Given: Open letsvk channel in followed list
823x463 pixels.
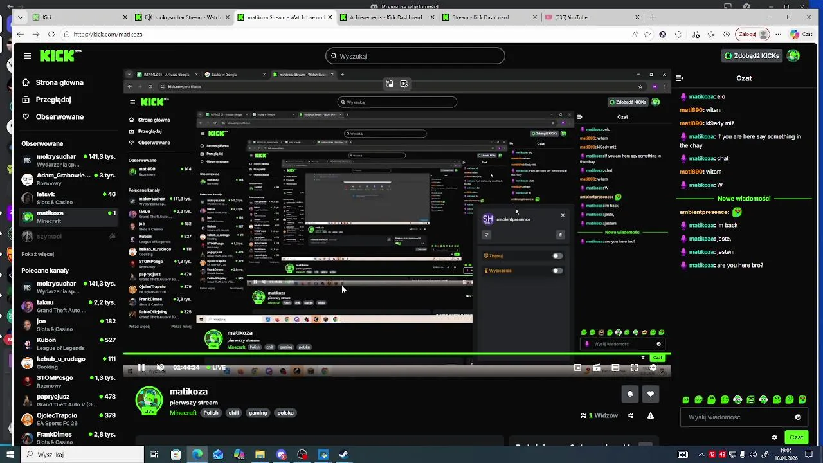Looking at the screenshot, I should click(x=68, y=198).
